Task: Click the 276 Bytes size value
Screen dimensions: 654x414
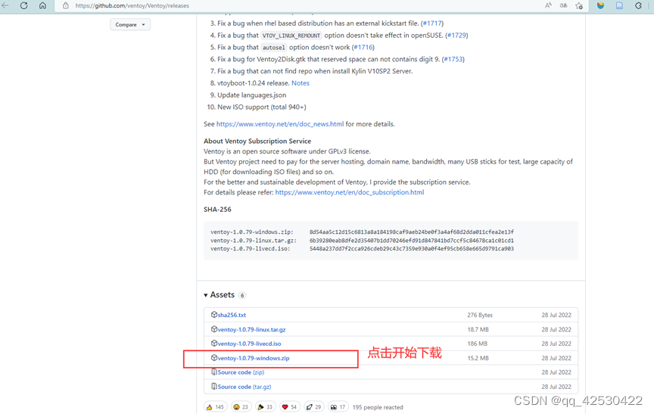Action: [480, 315]
